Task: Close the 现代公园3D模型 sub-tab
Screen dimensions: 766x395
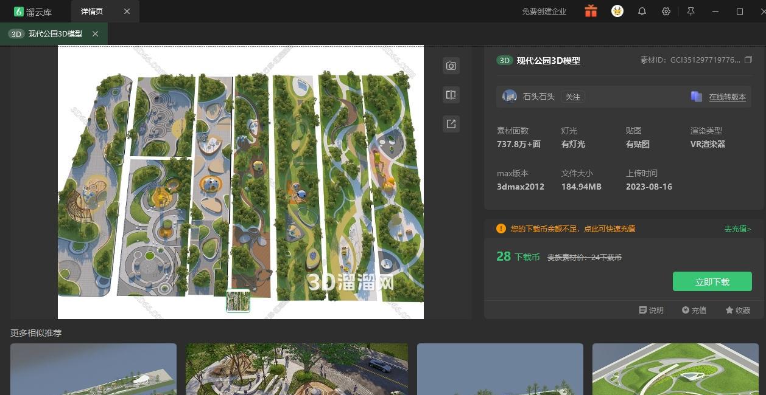Action: (95, 34)
